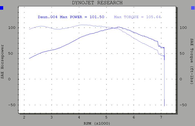Screen dimensions: 195x126
Task: Click the 0 label on the torque axis
Action: tap(181, 79)
